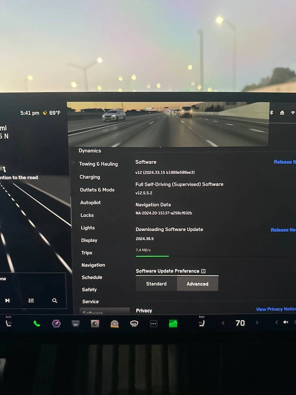This screenshot has width=296, height=395.
Task: Tap the 5:41 pm clock
Action: pyautogui.click(x=30, y=113)
